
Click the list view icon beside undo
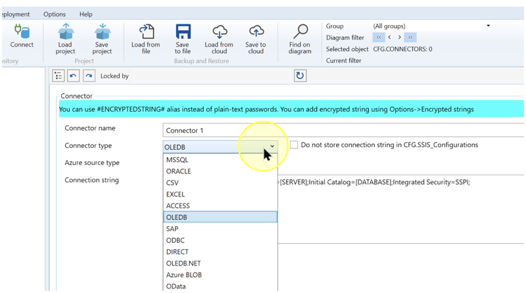tap(58, 76)
